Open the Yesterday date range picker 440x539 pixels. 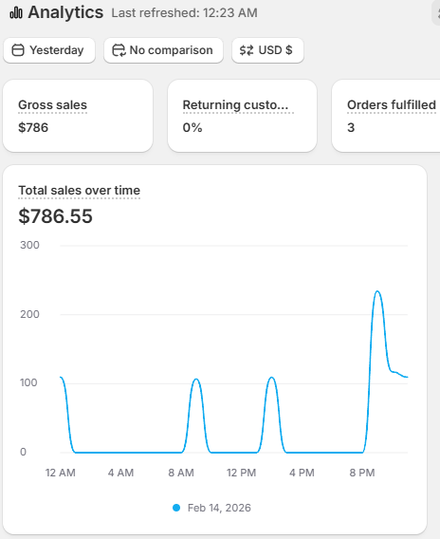point(49,50)
